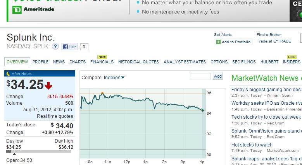Click the After Hours moon icon
302x165 pixels.
8,73
